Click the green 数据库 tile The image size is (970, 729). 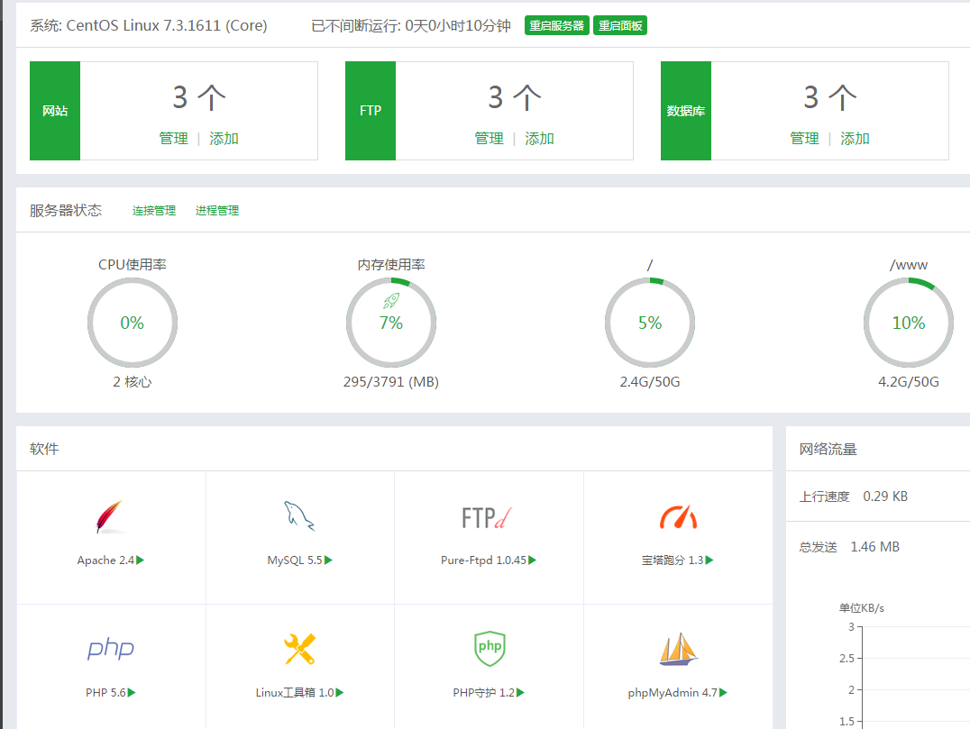(686, 111)
